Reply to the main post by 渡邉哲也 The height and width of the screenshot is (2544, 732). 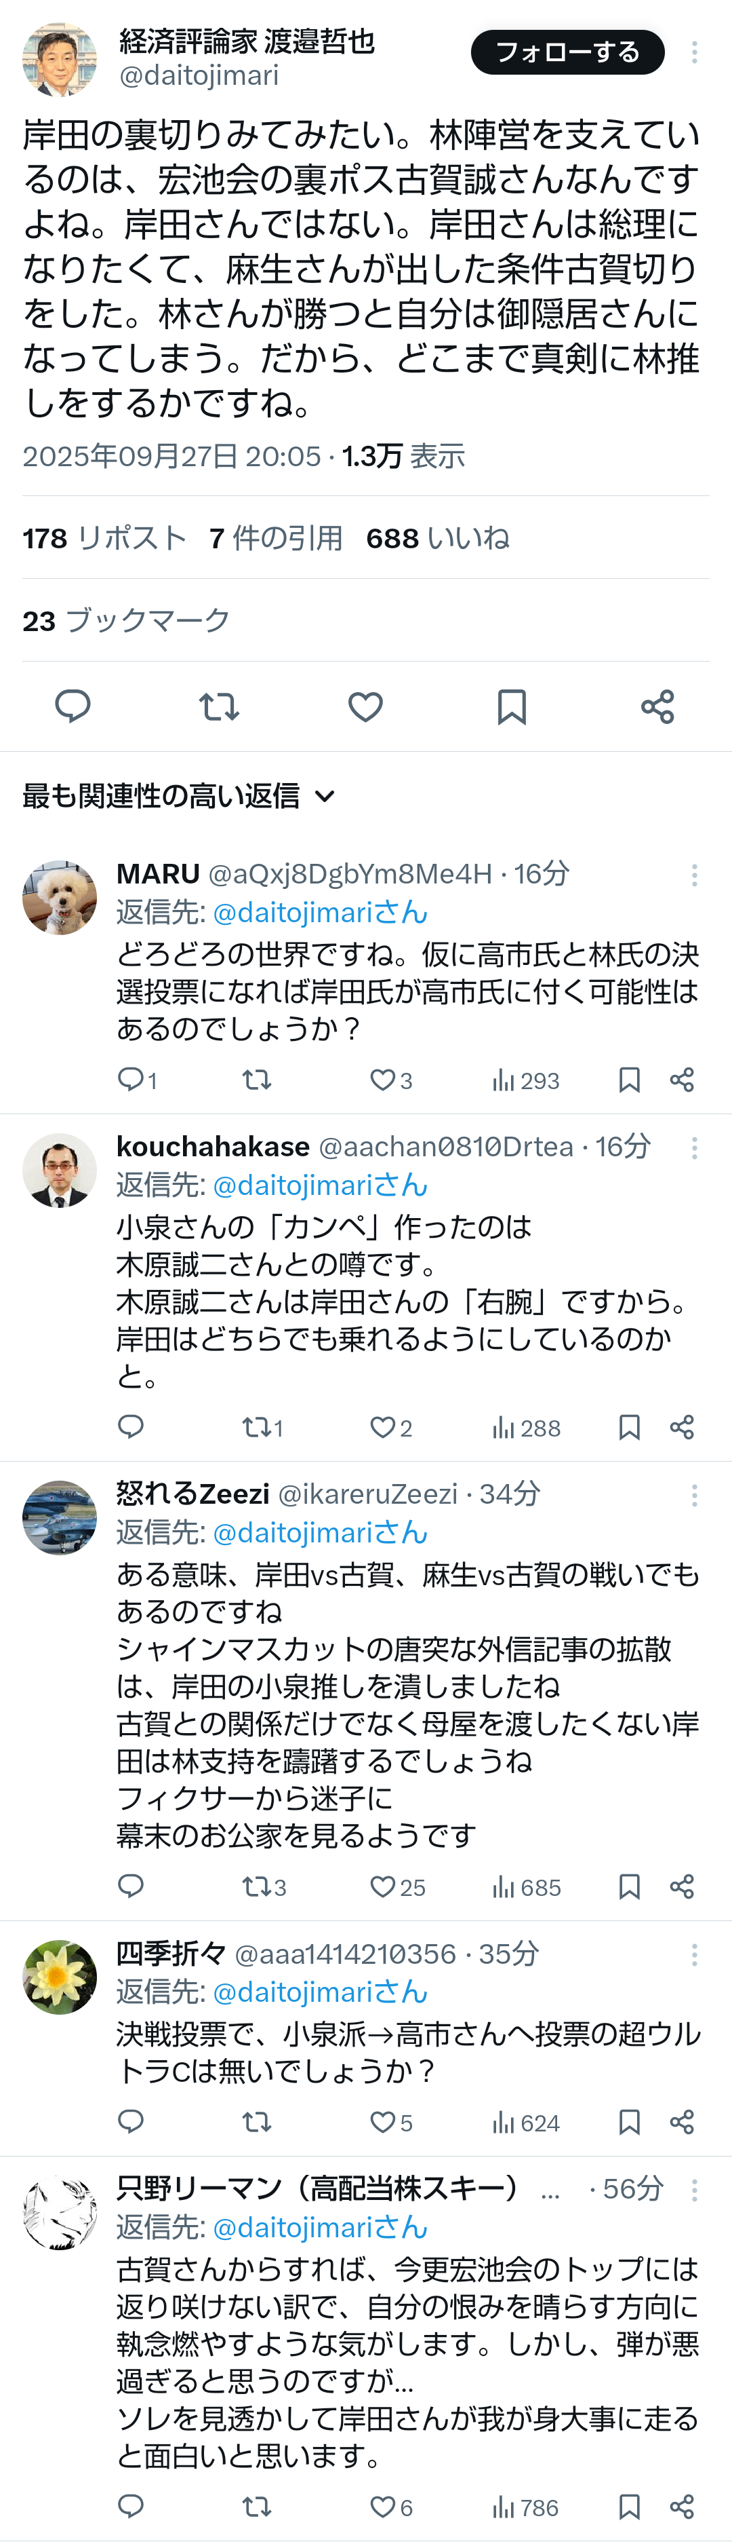click(x=72, y=707)
